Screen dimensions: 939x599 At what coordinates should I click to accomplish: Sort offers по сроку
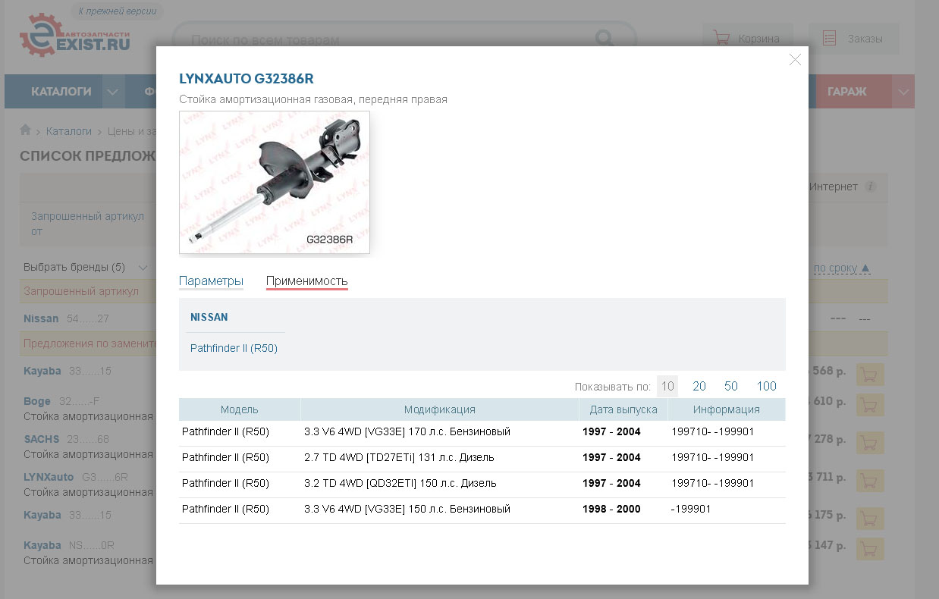841,268
